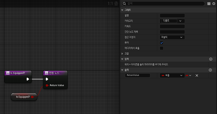This screenshot has width=217, height=114.
Task: Toggle the 퓨어 (Pure) checkbox
Action: coord(161,43)
